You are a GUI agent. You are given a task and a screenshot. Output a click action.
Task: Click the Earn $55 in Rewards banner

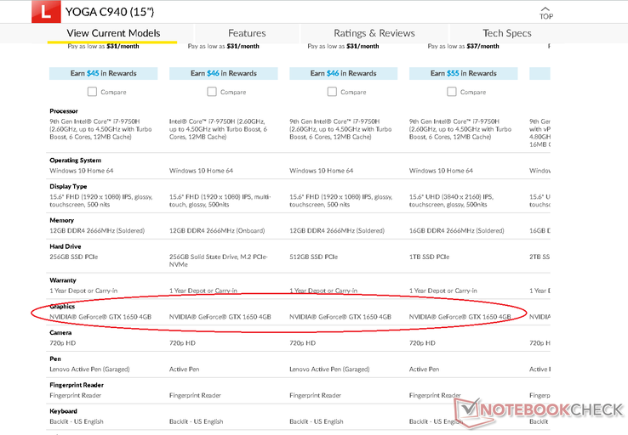(x=464, y=73)
